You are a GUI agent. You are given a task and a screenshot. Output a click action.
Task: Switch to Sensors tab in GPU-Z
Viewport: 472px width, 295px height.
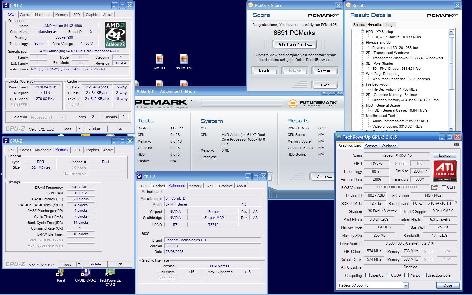click(371, 146)
